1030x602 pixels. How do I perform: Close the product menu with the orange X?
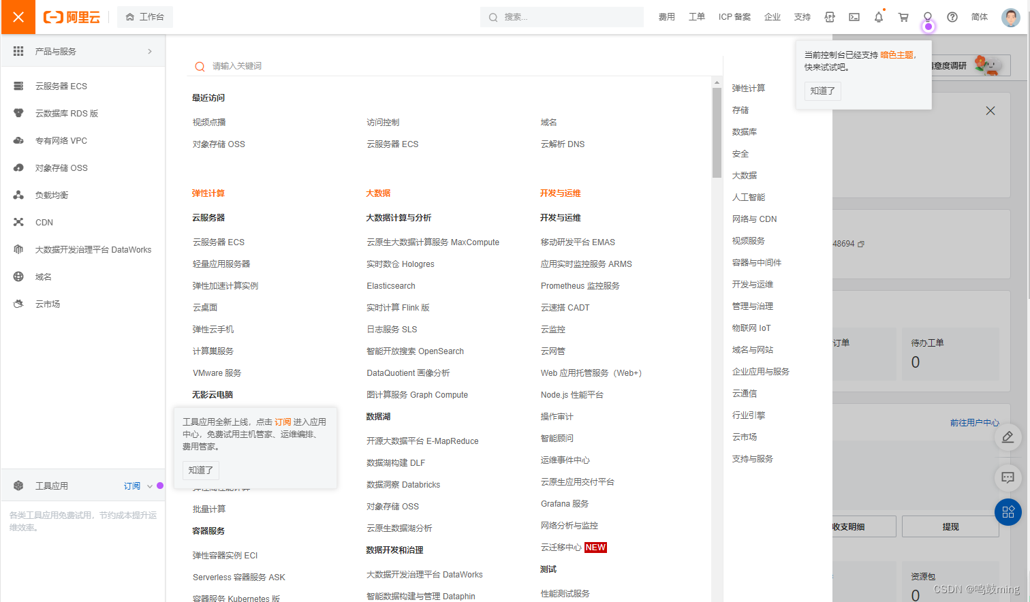[18, 17]
